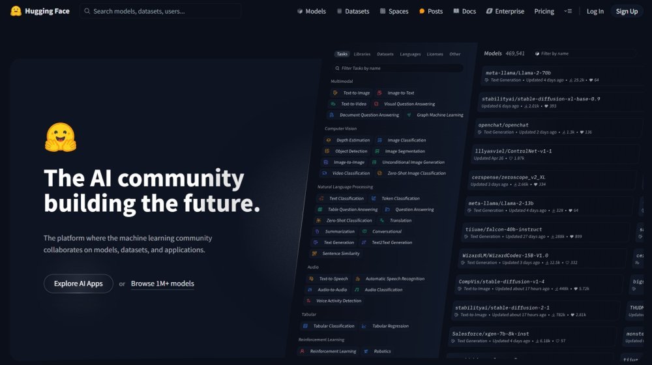Choose the Tabular Classification task
The width and height of the screenshot is (652, 365).
point(329,327)
